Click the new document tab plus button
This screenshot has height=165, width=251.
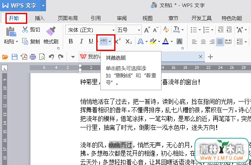(210, 57)
